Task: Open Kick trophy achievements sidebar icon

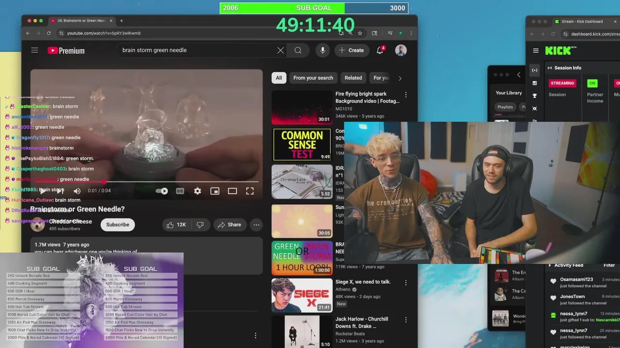Action: 535,96
